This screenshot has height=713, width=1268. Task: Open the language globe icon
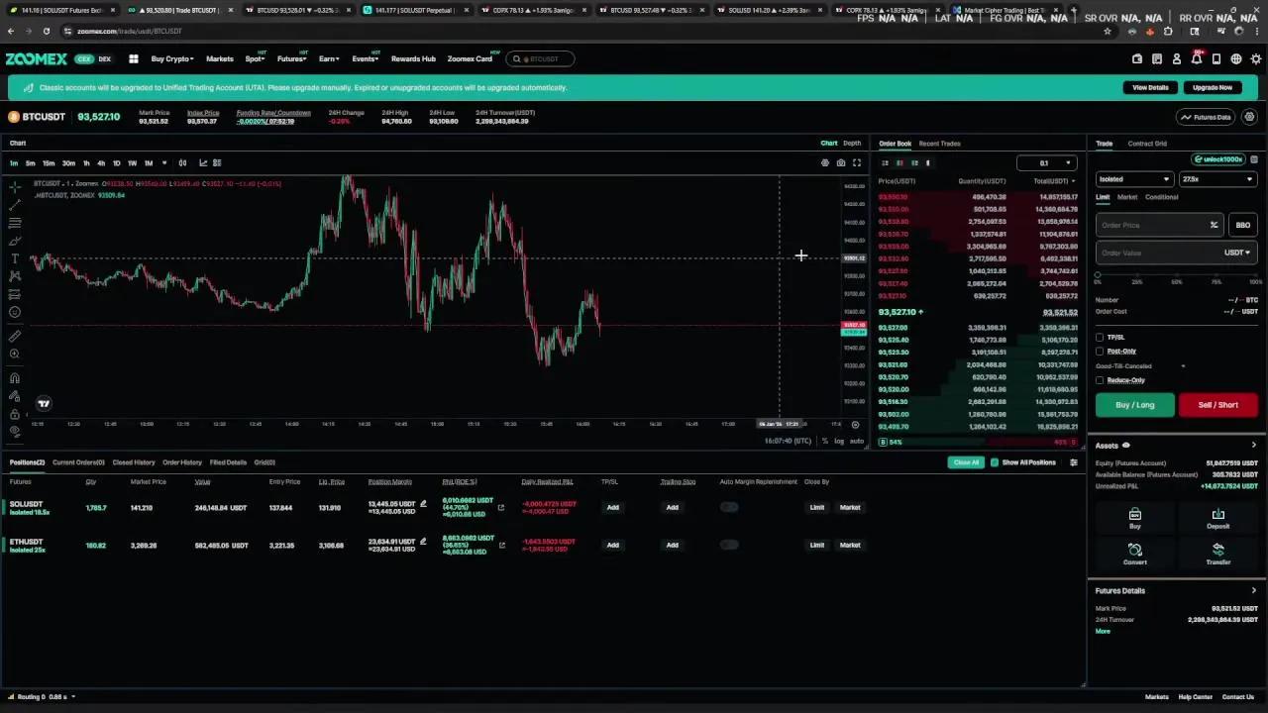click(1236, 59)
